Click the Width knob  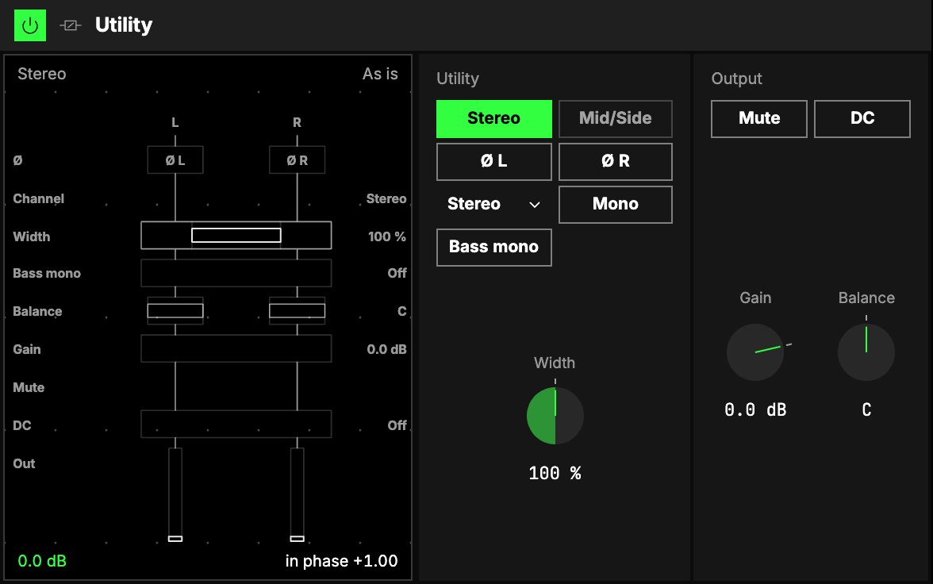click(x=555, y=416)
